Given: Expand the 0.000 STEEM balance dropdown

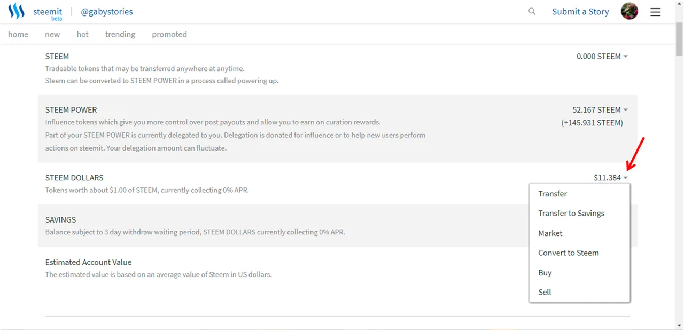Looking at the screenshot, I should (x=602, y=56).
